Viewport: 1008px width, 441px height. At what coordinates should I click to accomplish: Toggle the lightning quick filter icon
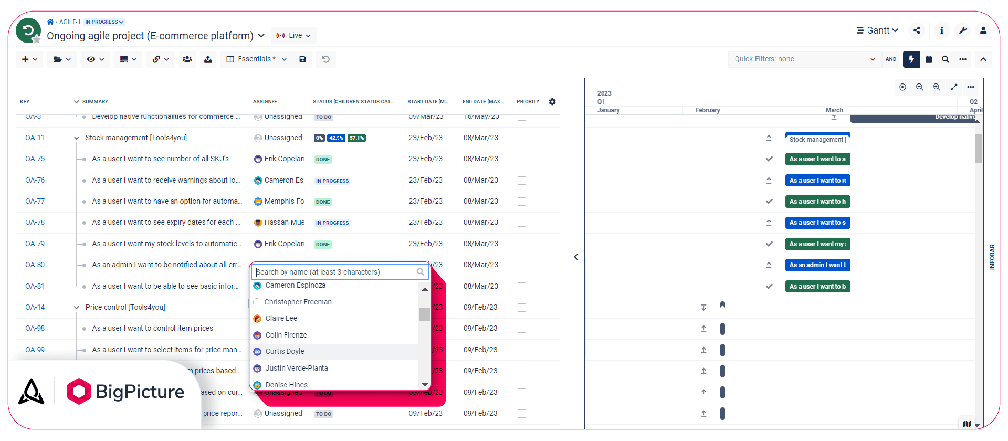click(911, 59)
